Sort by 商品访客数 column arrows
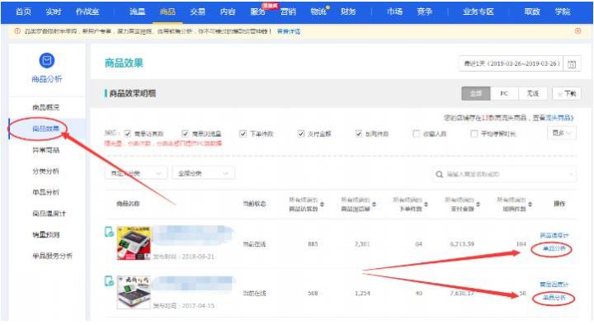This screenshot has height=325, width=594. point(322,205)
